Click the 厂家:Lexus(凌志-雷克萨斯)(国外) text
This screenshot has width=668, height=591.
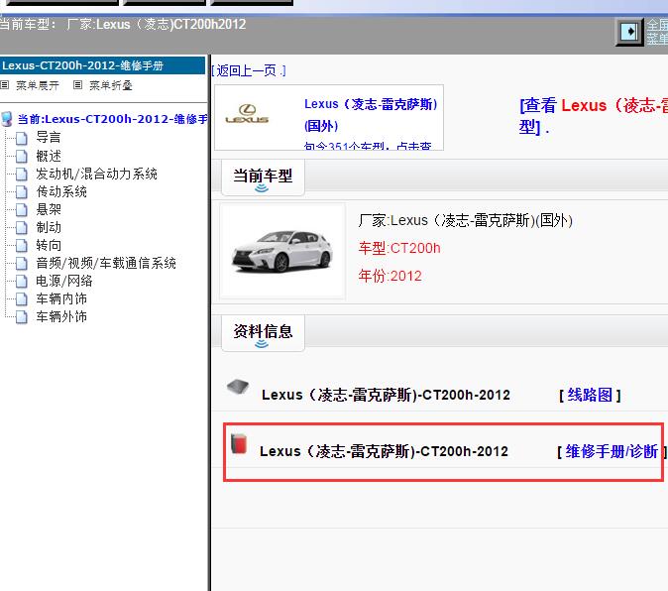pyautogui.click(x=465, y=221)
